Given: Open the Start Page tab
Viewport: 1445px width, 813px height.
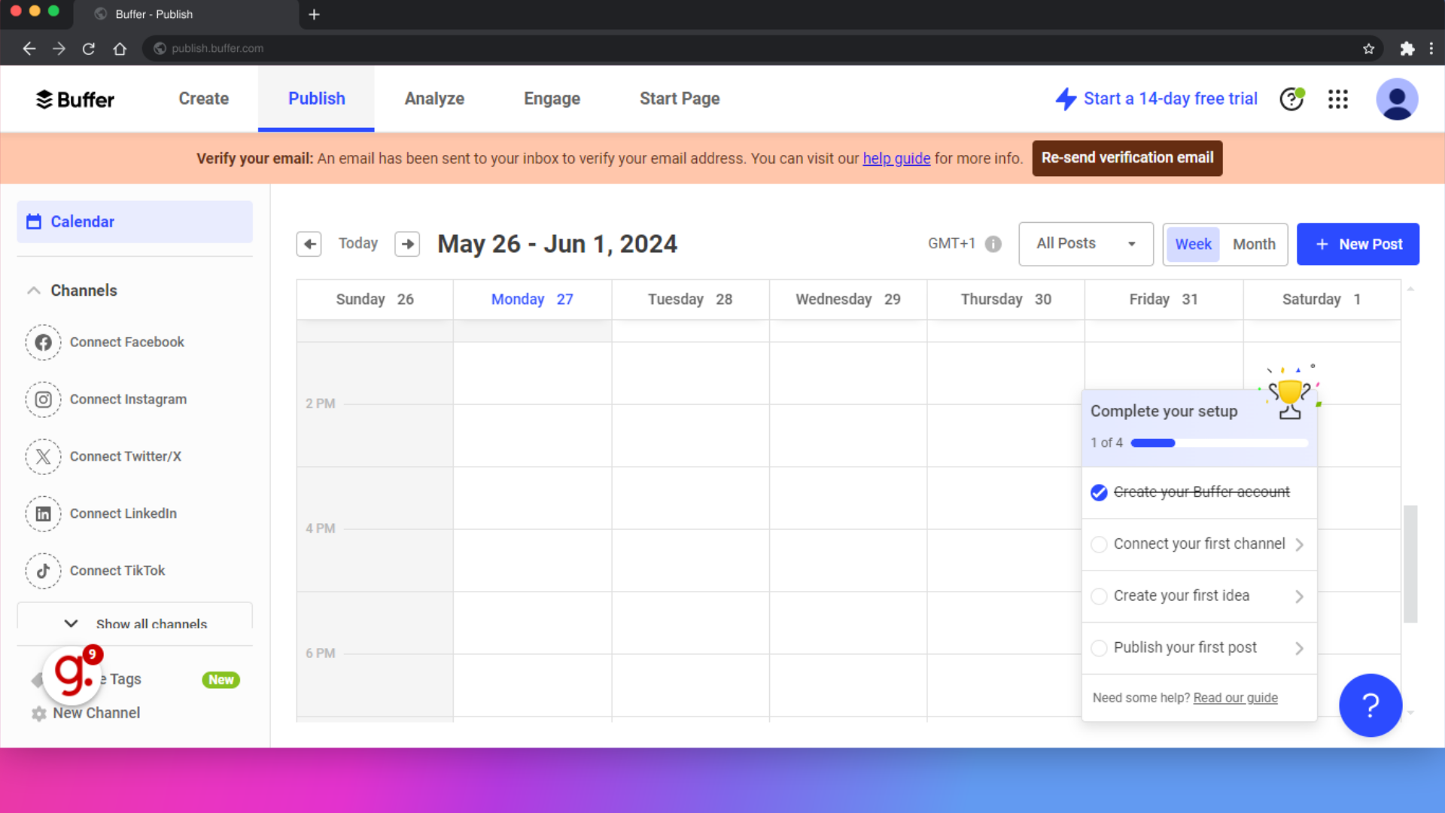Looking at the screenshot, I should 680,99.
